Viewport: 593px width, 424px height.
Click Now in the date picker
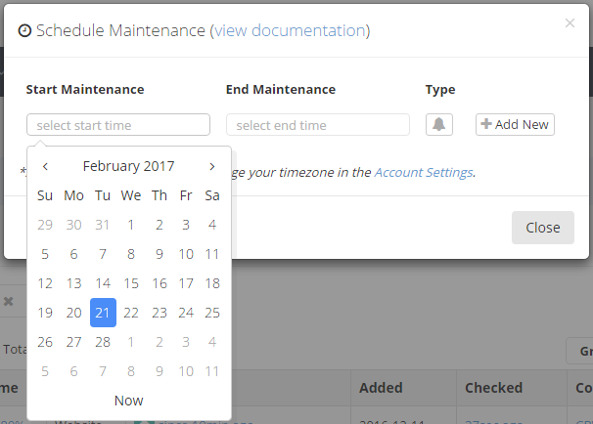point(129,401)
